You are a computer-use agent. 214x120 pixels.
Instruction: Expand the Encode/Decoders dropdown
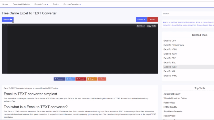(72, 5)
